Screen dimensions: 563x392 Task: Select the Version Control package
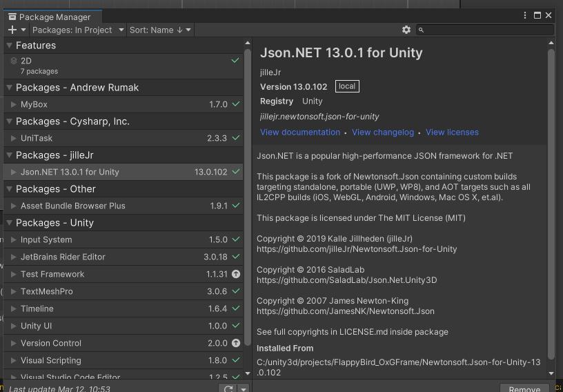coord(123,343)
